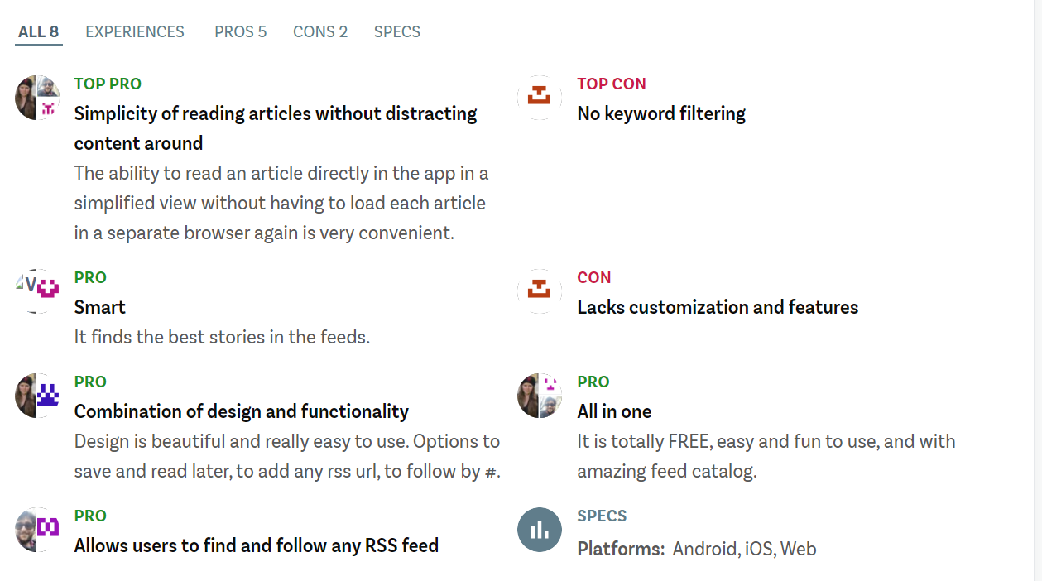Open the All in one pro heading
Viewport: 1042px width, 581px height.
614,411
